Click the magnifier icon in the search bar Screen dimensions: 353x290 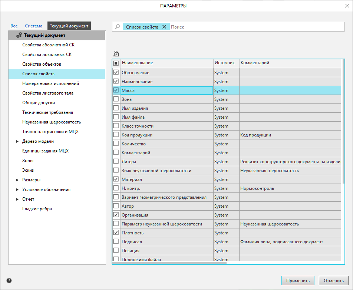click(x=118, y=27)
